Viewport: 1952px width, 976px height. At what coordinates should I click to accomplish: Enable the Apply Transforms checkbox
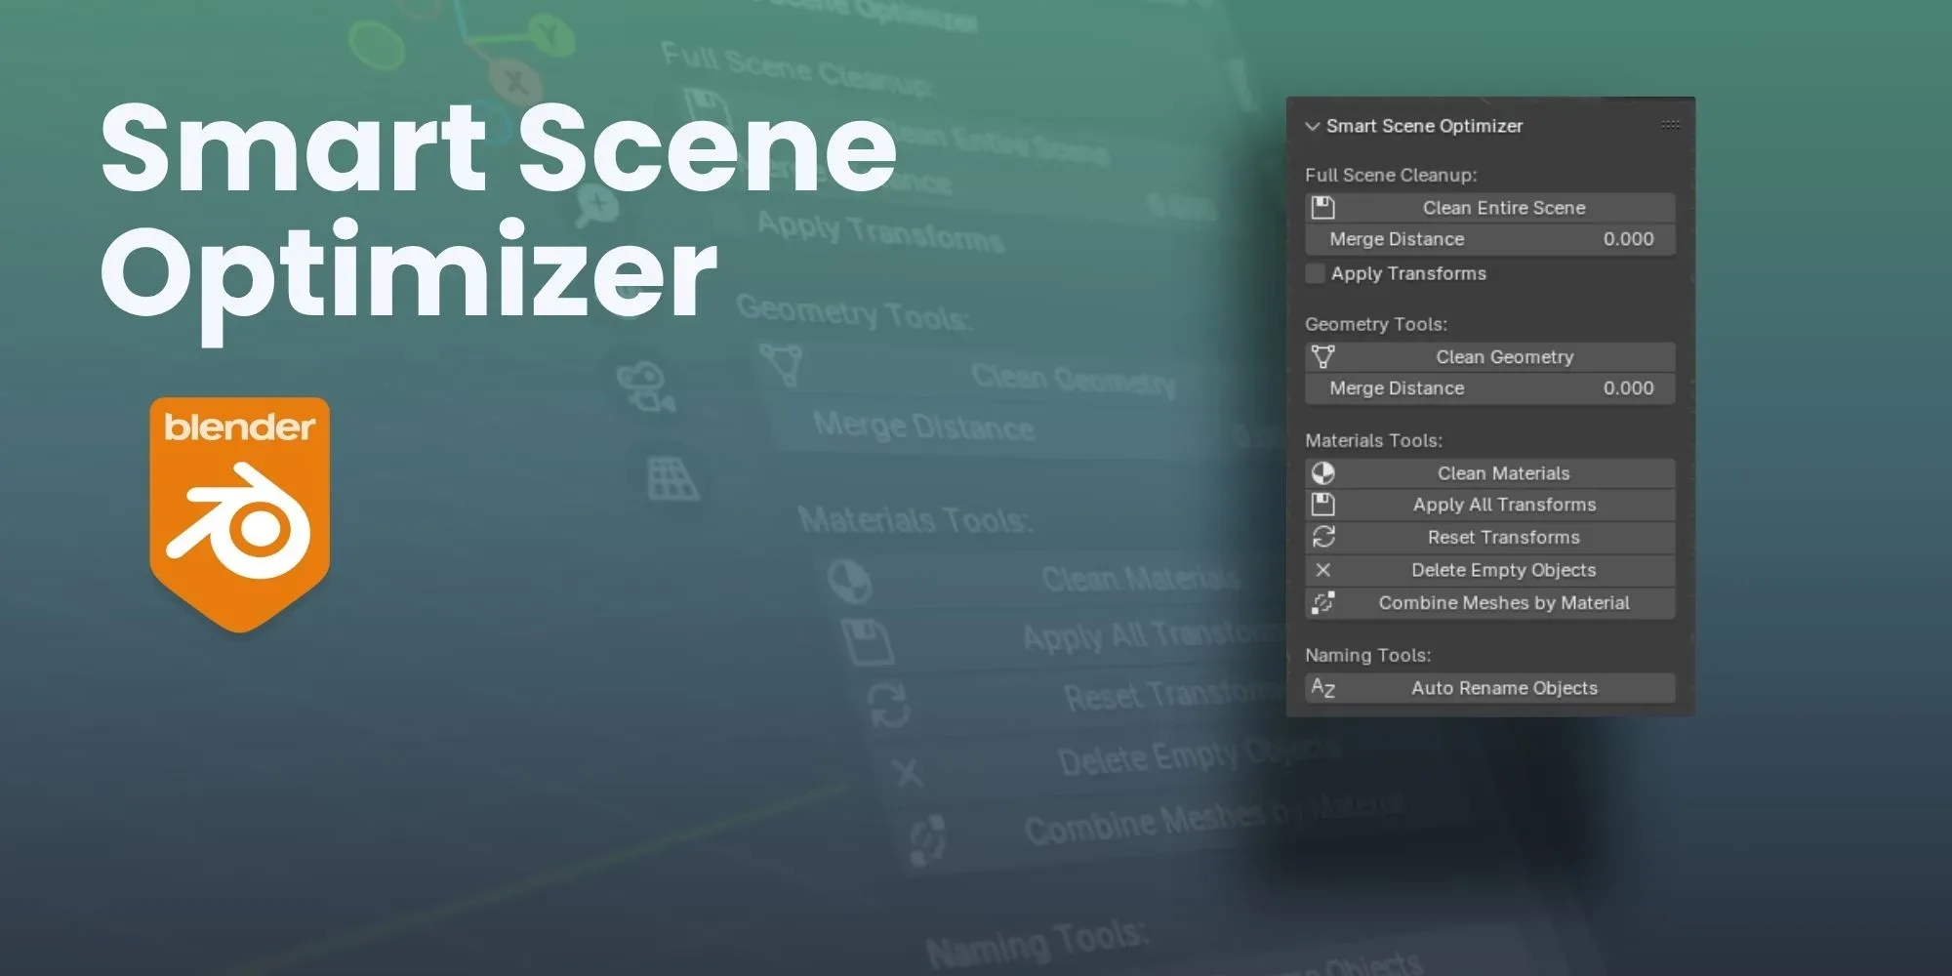[x=1315, y=273]
